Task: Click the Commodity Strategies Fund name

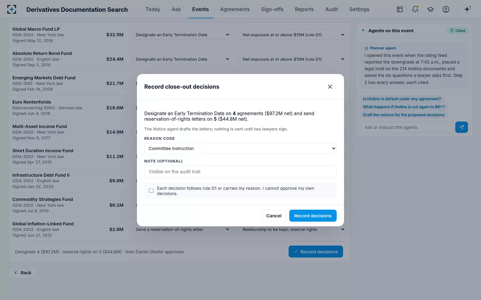Action: coord(42,199)
